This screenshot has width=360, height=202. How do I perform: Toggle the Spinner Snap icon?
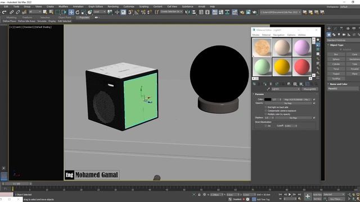pyautogui.click(x=149, y=12)
